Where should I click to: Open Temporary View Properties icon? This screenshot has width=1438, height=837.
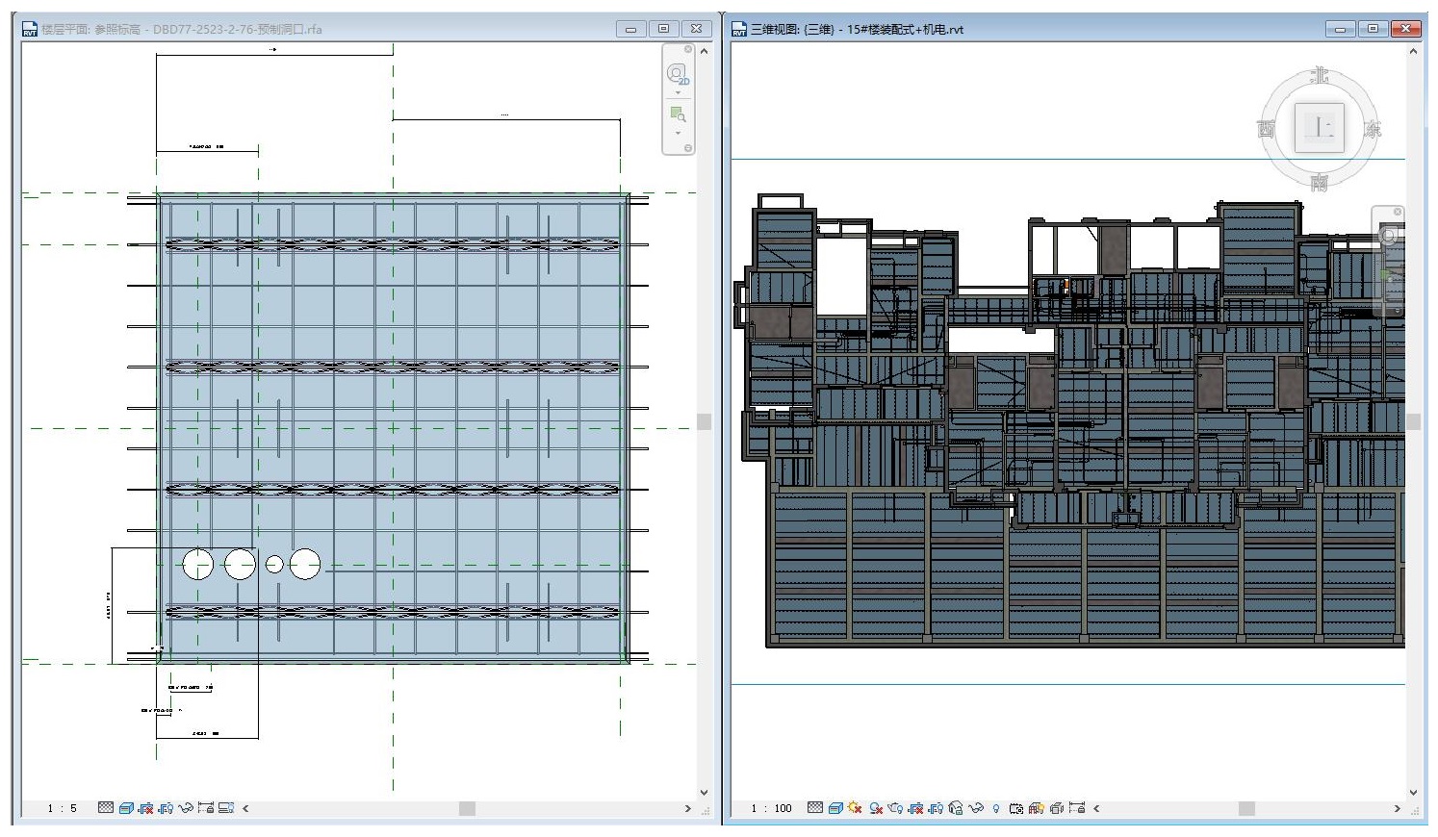pos(1016,808)
